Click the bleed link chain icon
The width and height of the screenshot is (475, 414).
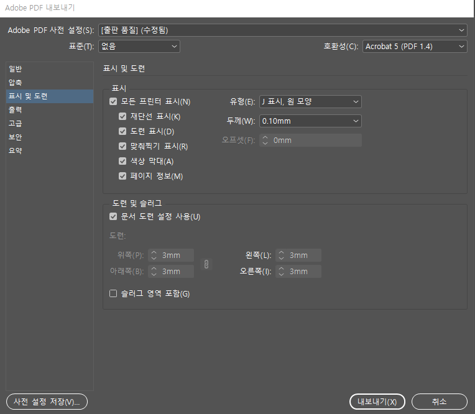pos(206,264)
